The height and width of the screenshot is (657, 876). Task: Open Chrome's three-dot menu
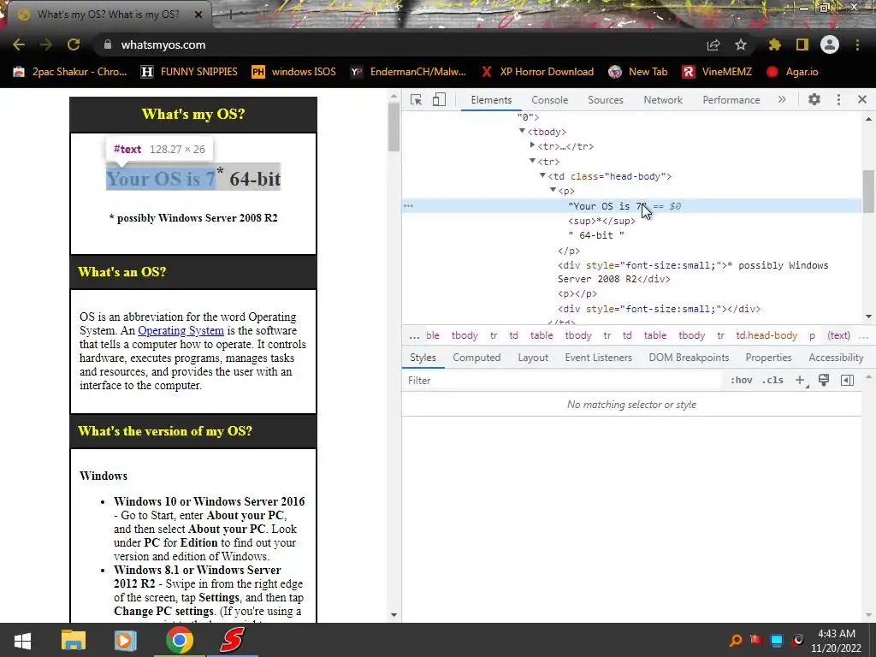(x=857, y=44)
